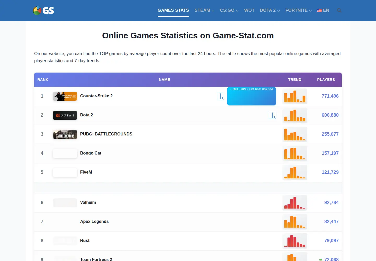Expand the FORTNITE dropdown menu
This screenshot has width=376, height=261.
[298, 10]
